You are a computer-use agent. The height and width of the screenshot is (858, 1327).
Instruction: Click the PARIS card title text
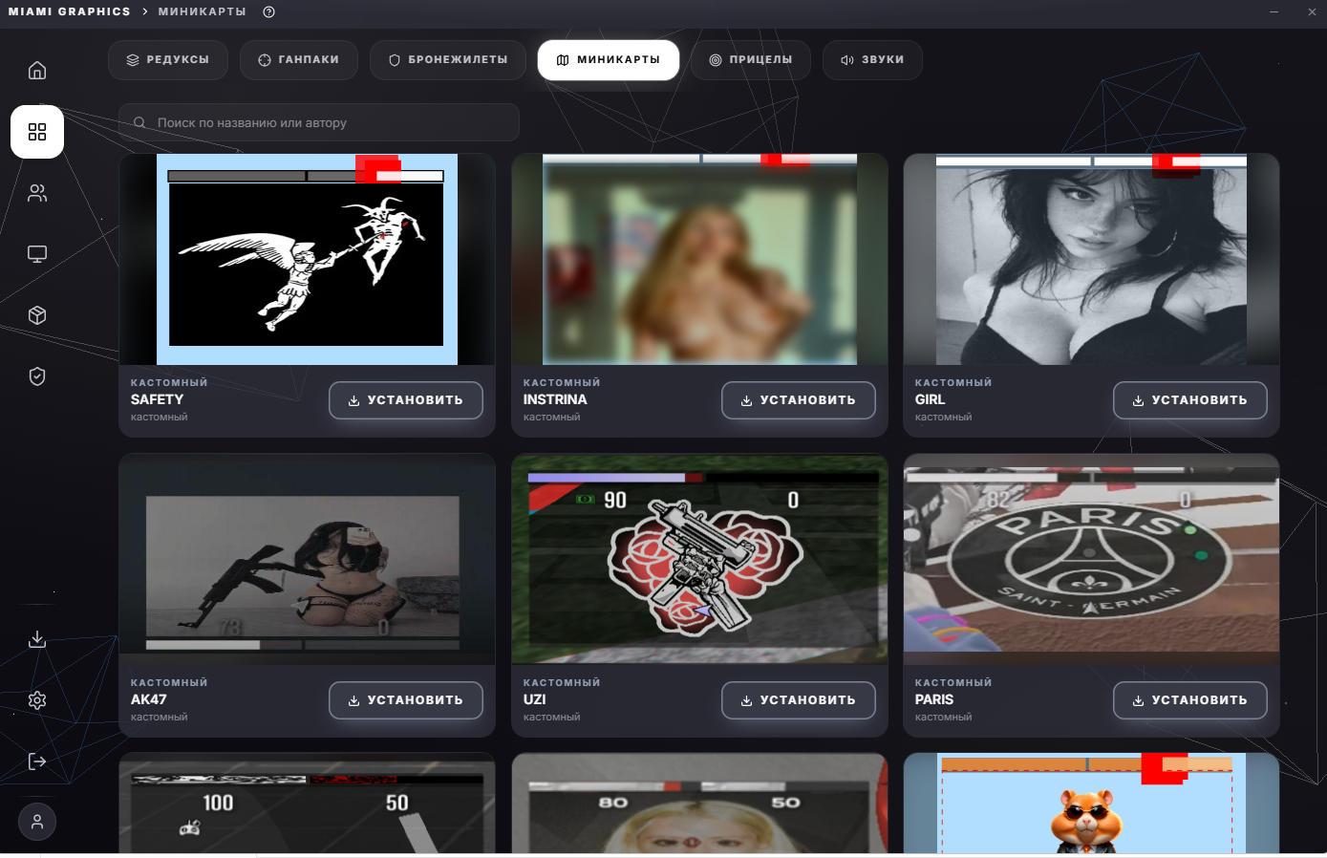tap(934, 699)
